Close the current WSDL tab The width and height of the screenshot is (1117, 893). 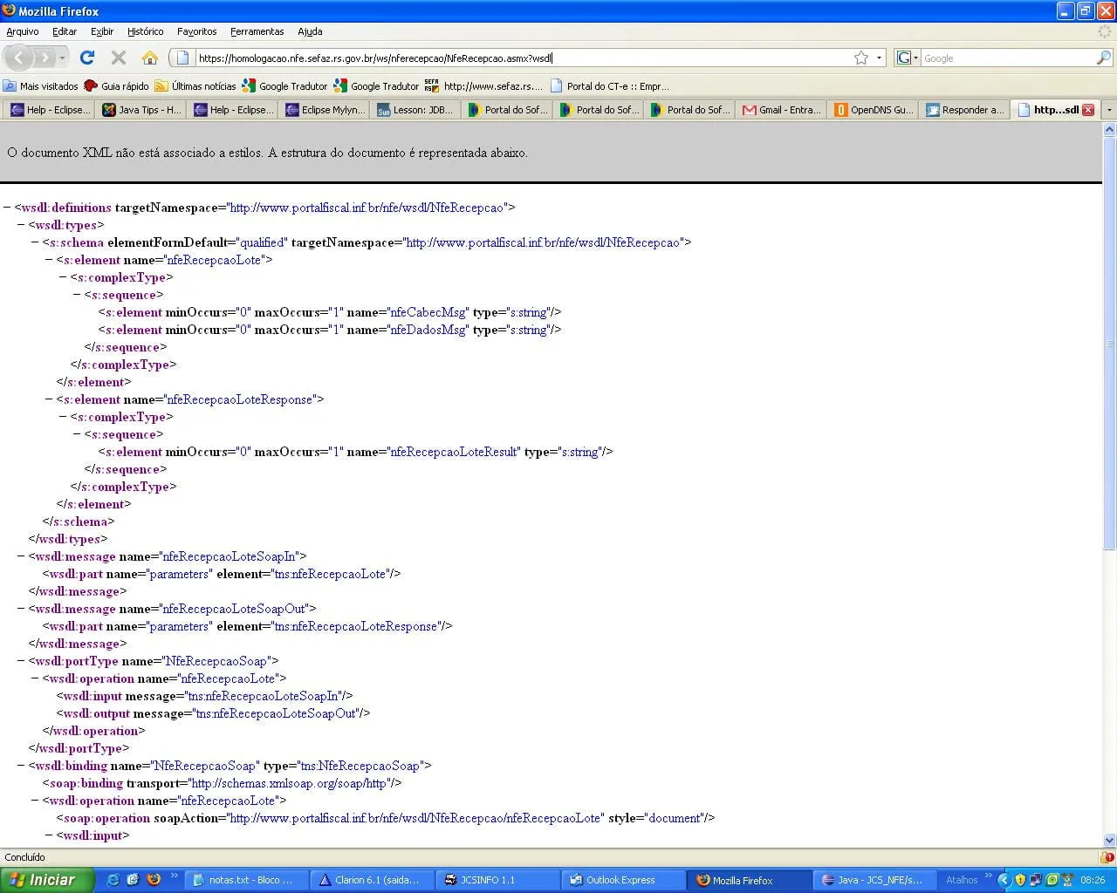click(1087, 110)
